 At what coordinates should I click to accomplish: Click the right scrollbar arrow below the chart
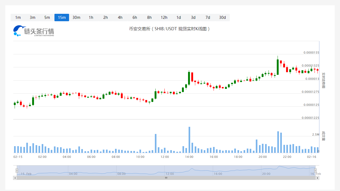tap(317, 178)
